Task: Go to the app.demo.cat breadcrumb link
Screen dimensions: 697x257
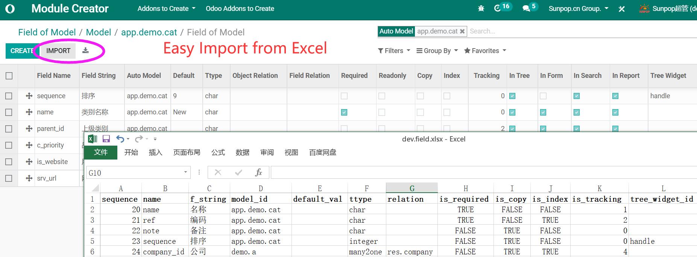Action: (149, 32)
